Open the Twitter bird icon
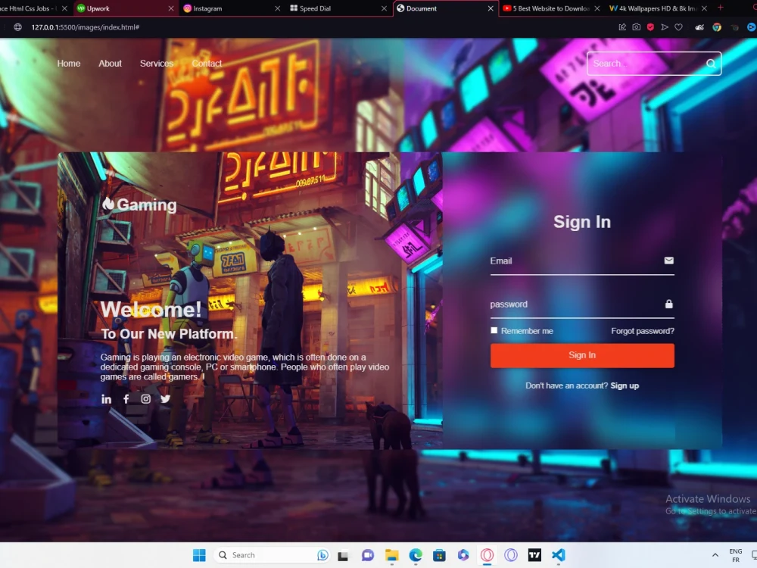This screenshot has width=757, height=568. tap(166, 399)
